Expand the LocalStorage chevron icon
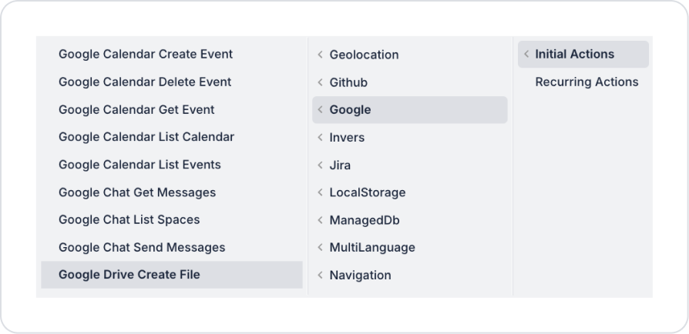This screenshot has height=334, width=689. [321, 192]
